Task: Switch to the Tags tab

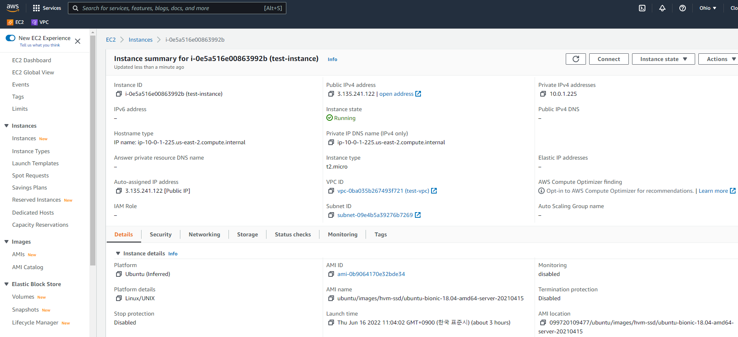Action: (381, 234)
